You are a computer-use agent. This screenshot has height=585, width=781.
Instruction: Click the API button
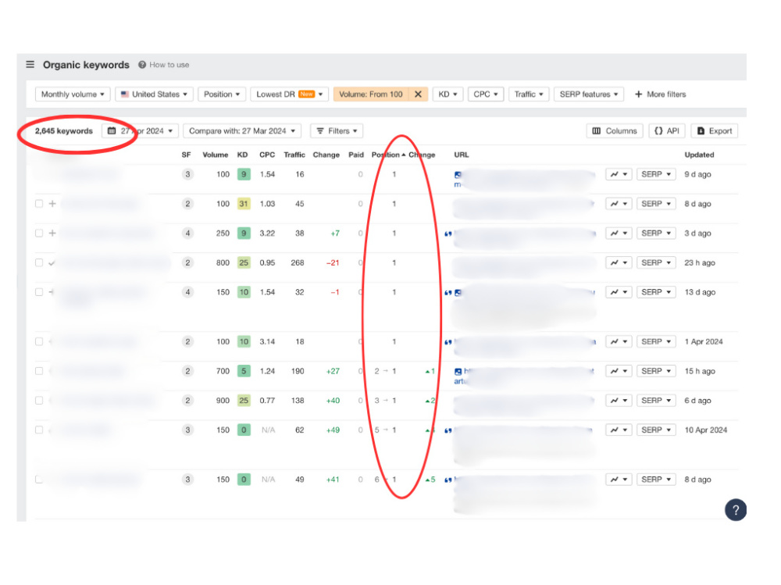(x=667, y=131)
